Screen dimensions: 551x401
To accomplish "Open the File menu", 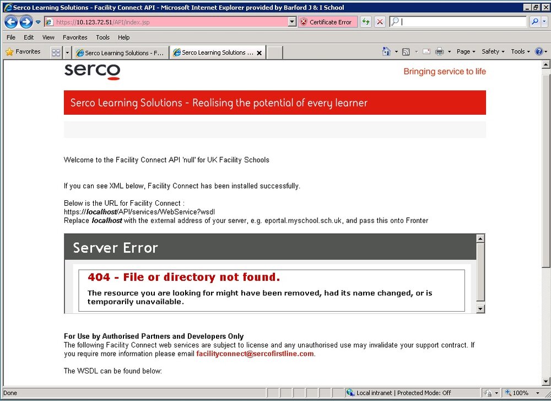I will point(11,38).
